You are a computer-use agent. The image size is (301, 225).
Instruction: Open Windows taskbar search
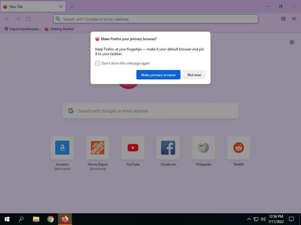[21, 219]
